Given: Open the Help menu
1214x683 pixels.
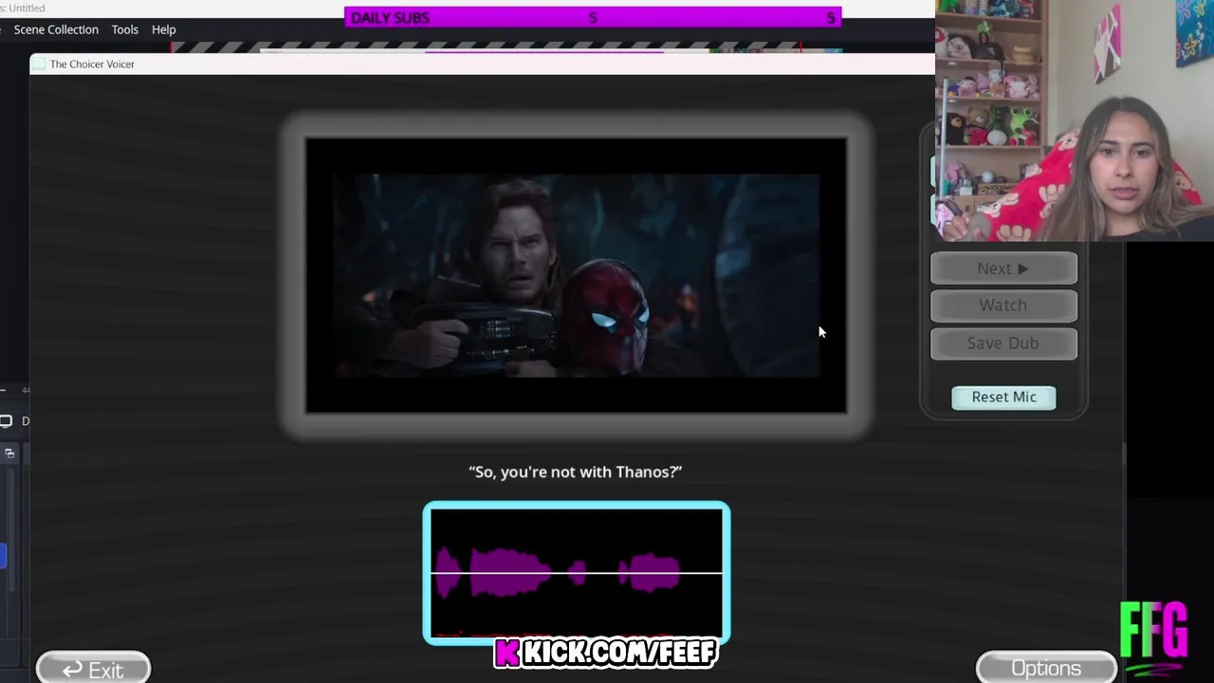Looking at the screenshot, I should coord(164,29).
